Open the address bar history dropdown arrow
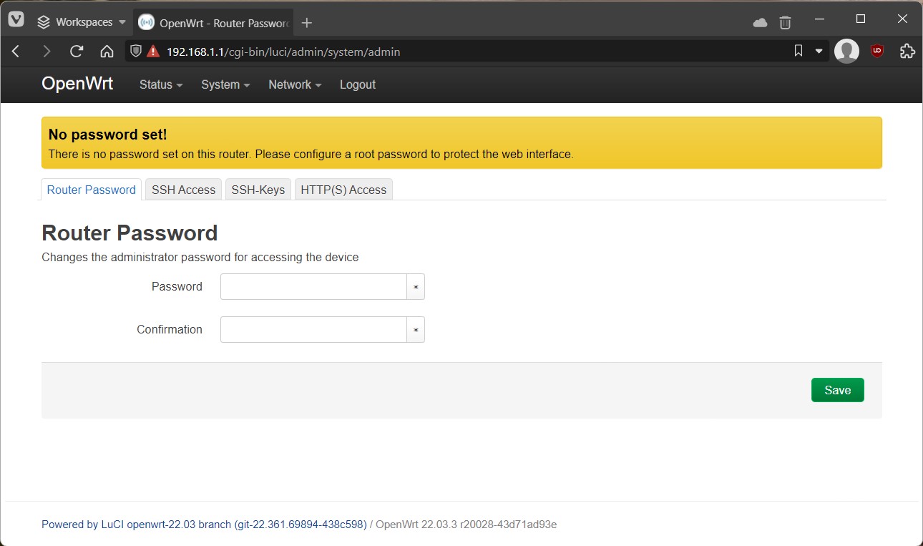 tap(819, 52)
